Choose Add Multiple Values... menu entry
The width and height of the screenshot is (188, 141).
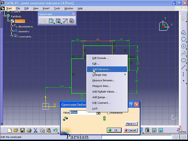pos(107,92)
